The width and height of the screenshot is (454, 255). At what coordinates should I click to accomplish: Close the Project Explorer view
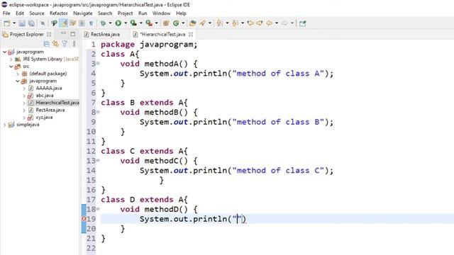49,34
